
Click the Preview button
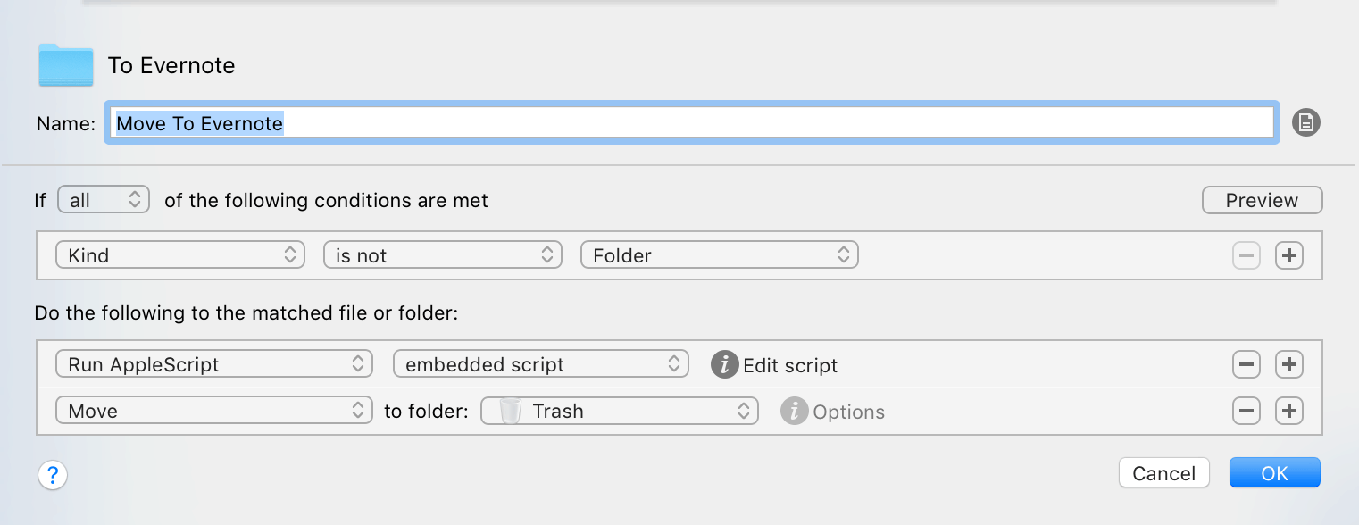(1262, 200)
